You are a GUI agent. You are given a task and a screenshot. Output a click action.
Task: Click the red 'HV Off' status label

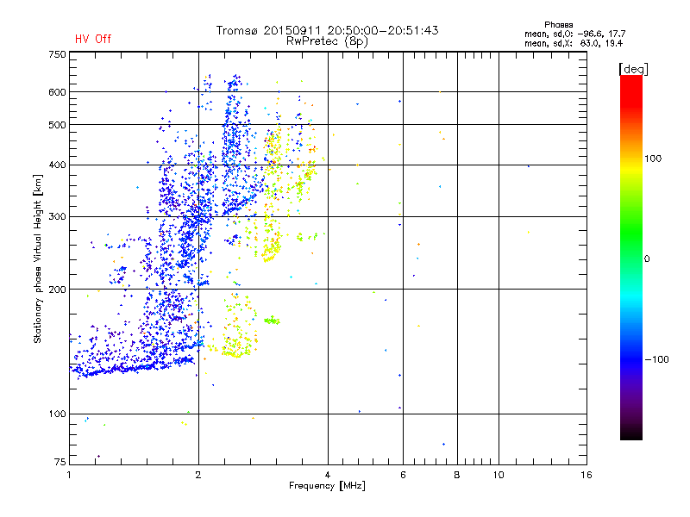point(93,39)
